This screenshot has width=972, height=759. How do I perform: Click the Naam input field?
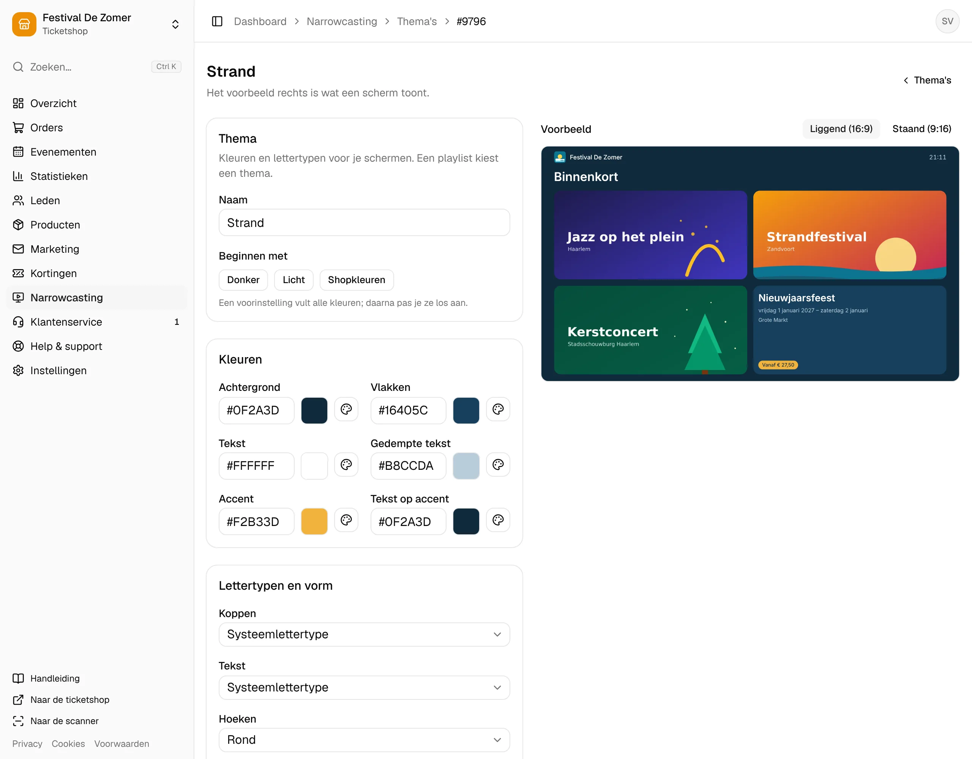pyautogui.click(x=364, y=222)
